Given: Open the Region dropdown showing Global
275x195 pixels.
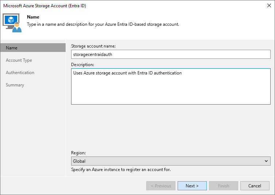Looking at the screenshot, I should tap(171, 161).
